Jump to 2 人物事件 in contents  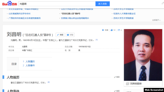pos(29,65)
